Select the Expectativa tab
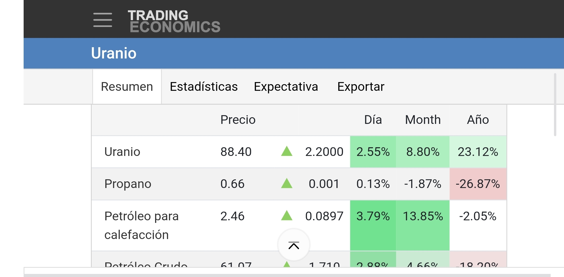Image resolution: width=564 pixels, height=277 pixels. (x=286, y=87)
